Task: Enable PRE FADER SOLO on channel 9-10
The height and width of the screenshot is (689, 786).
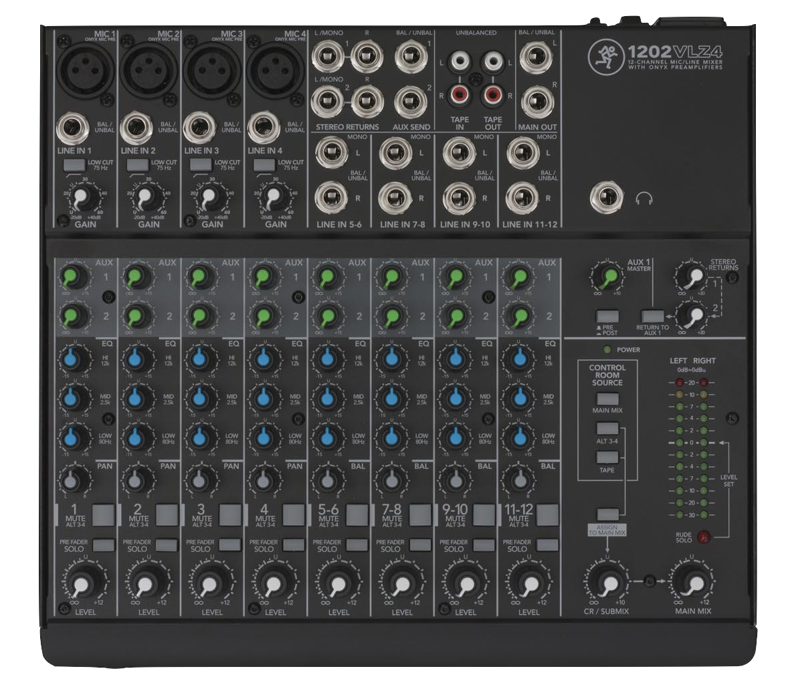Action: point(484,545)
